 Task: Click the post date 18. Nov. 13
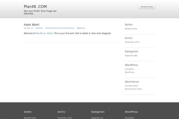point(29,28)
